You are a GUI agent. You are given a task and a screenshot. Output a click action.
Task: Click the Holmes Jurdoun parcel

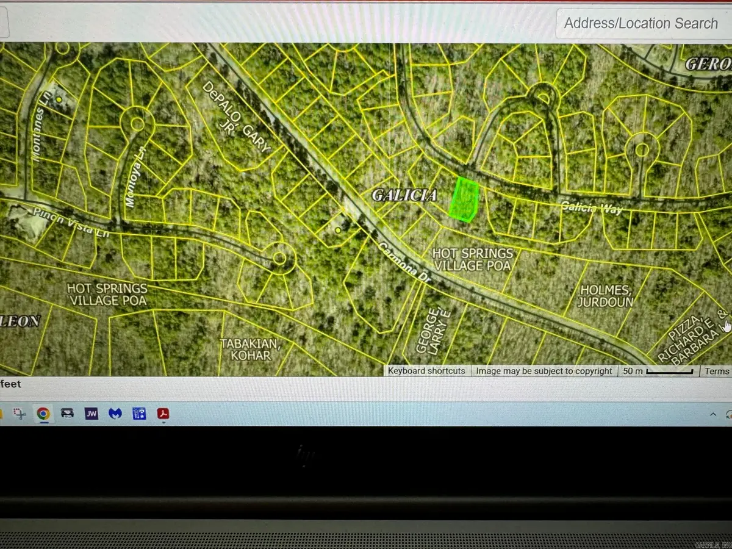point(605,296)
